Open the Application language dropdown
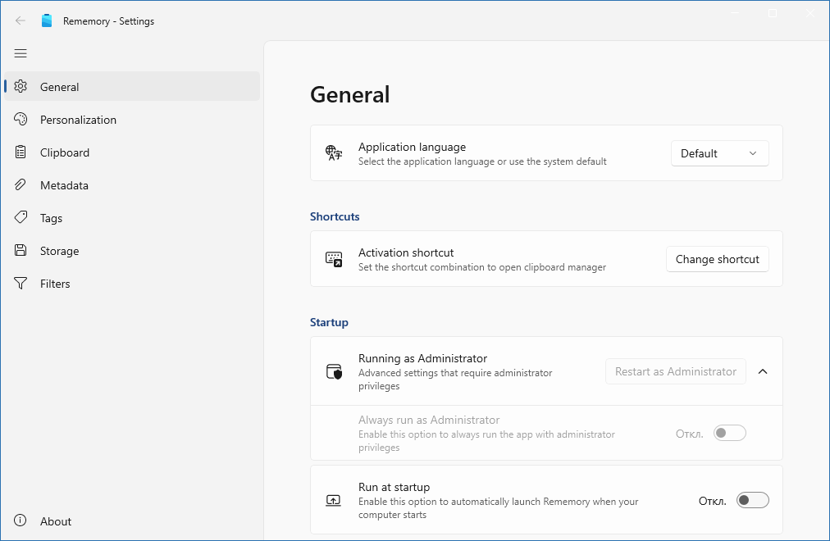The height and width of the screenshot is (541, 830). (x=719, y=153)
